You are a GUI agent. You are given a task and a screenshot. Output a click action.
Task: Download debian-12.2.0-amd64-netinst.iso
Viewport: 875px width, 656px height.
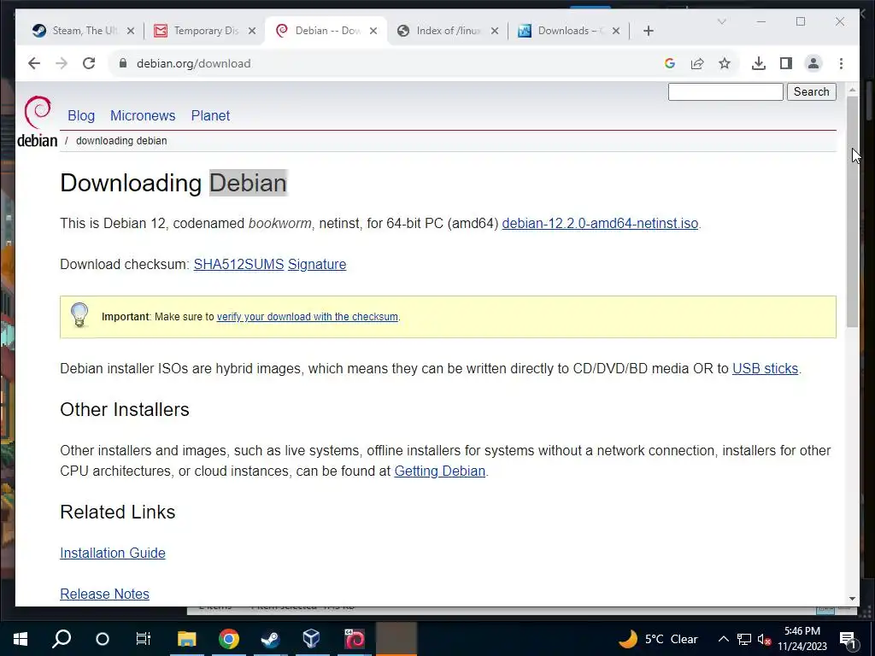(600, 224)
